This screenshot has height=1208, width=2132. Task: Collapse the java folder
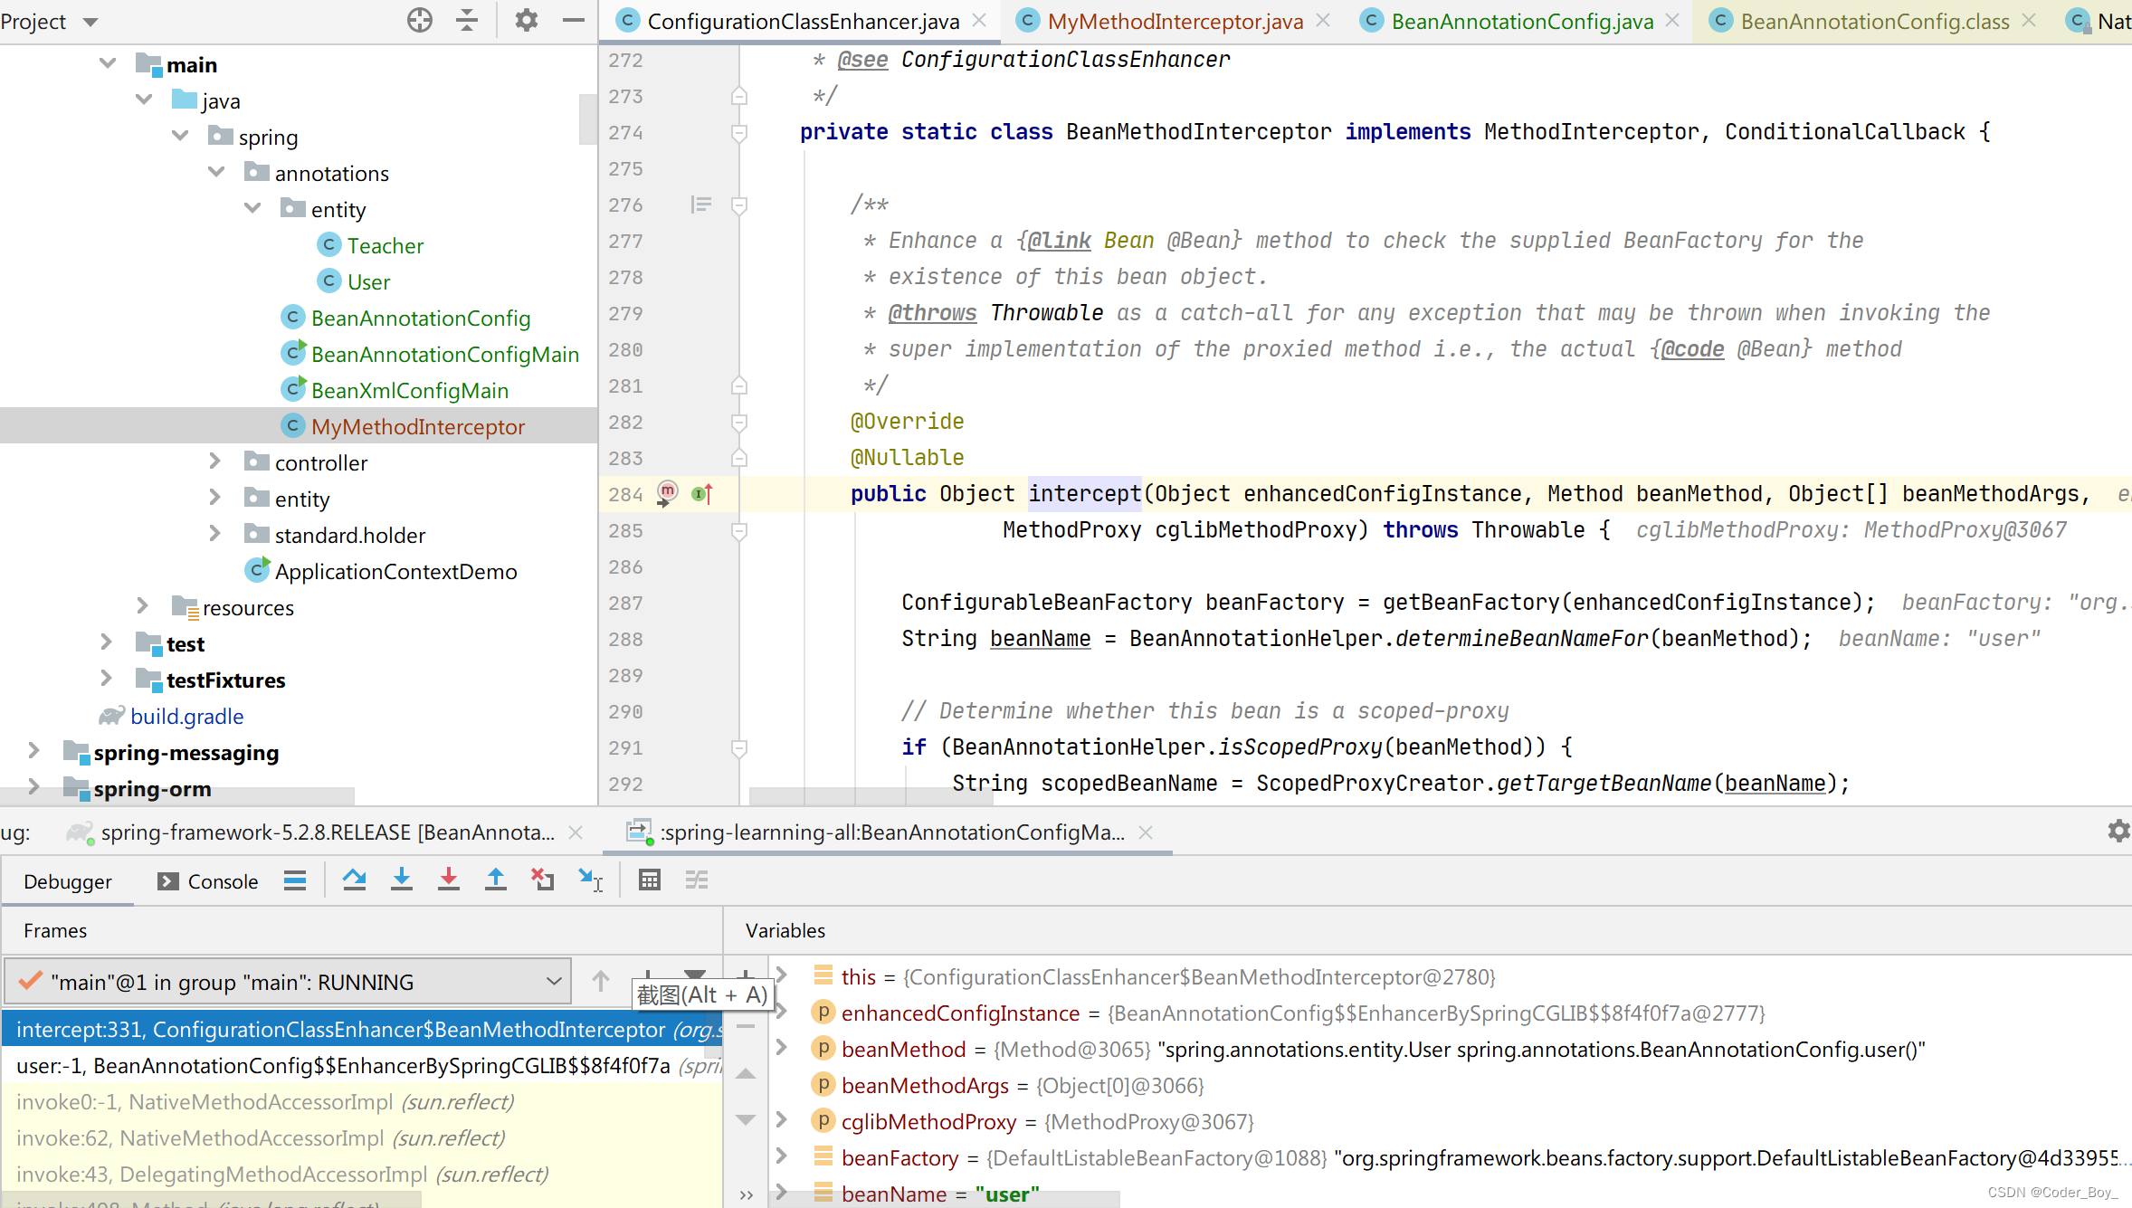pyautogui.click(x=144, y=100)
